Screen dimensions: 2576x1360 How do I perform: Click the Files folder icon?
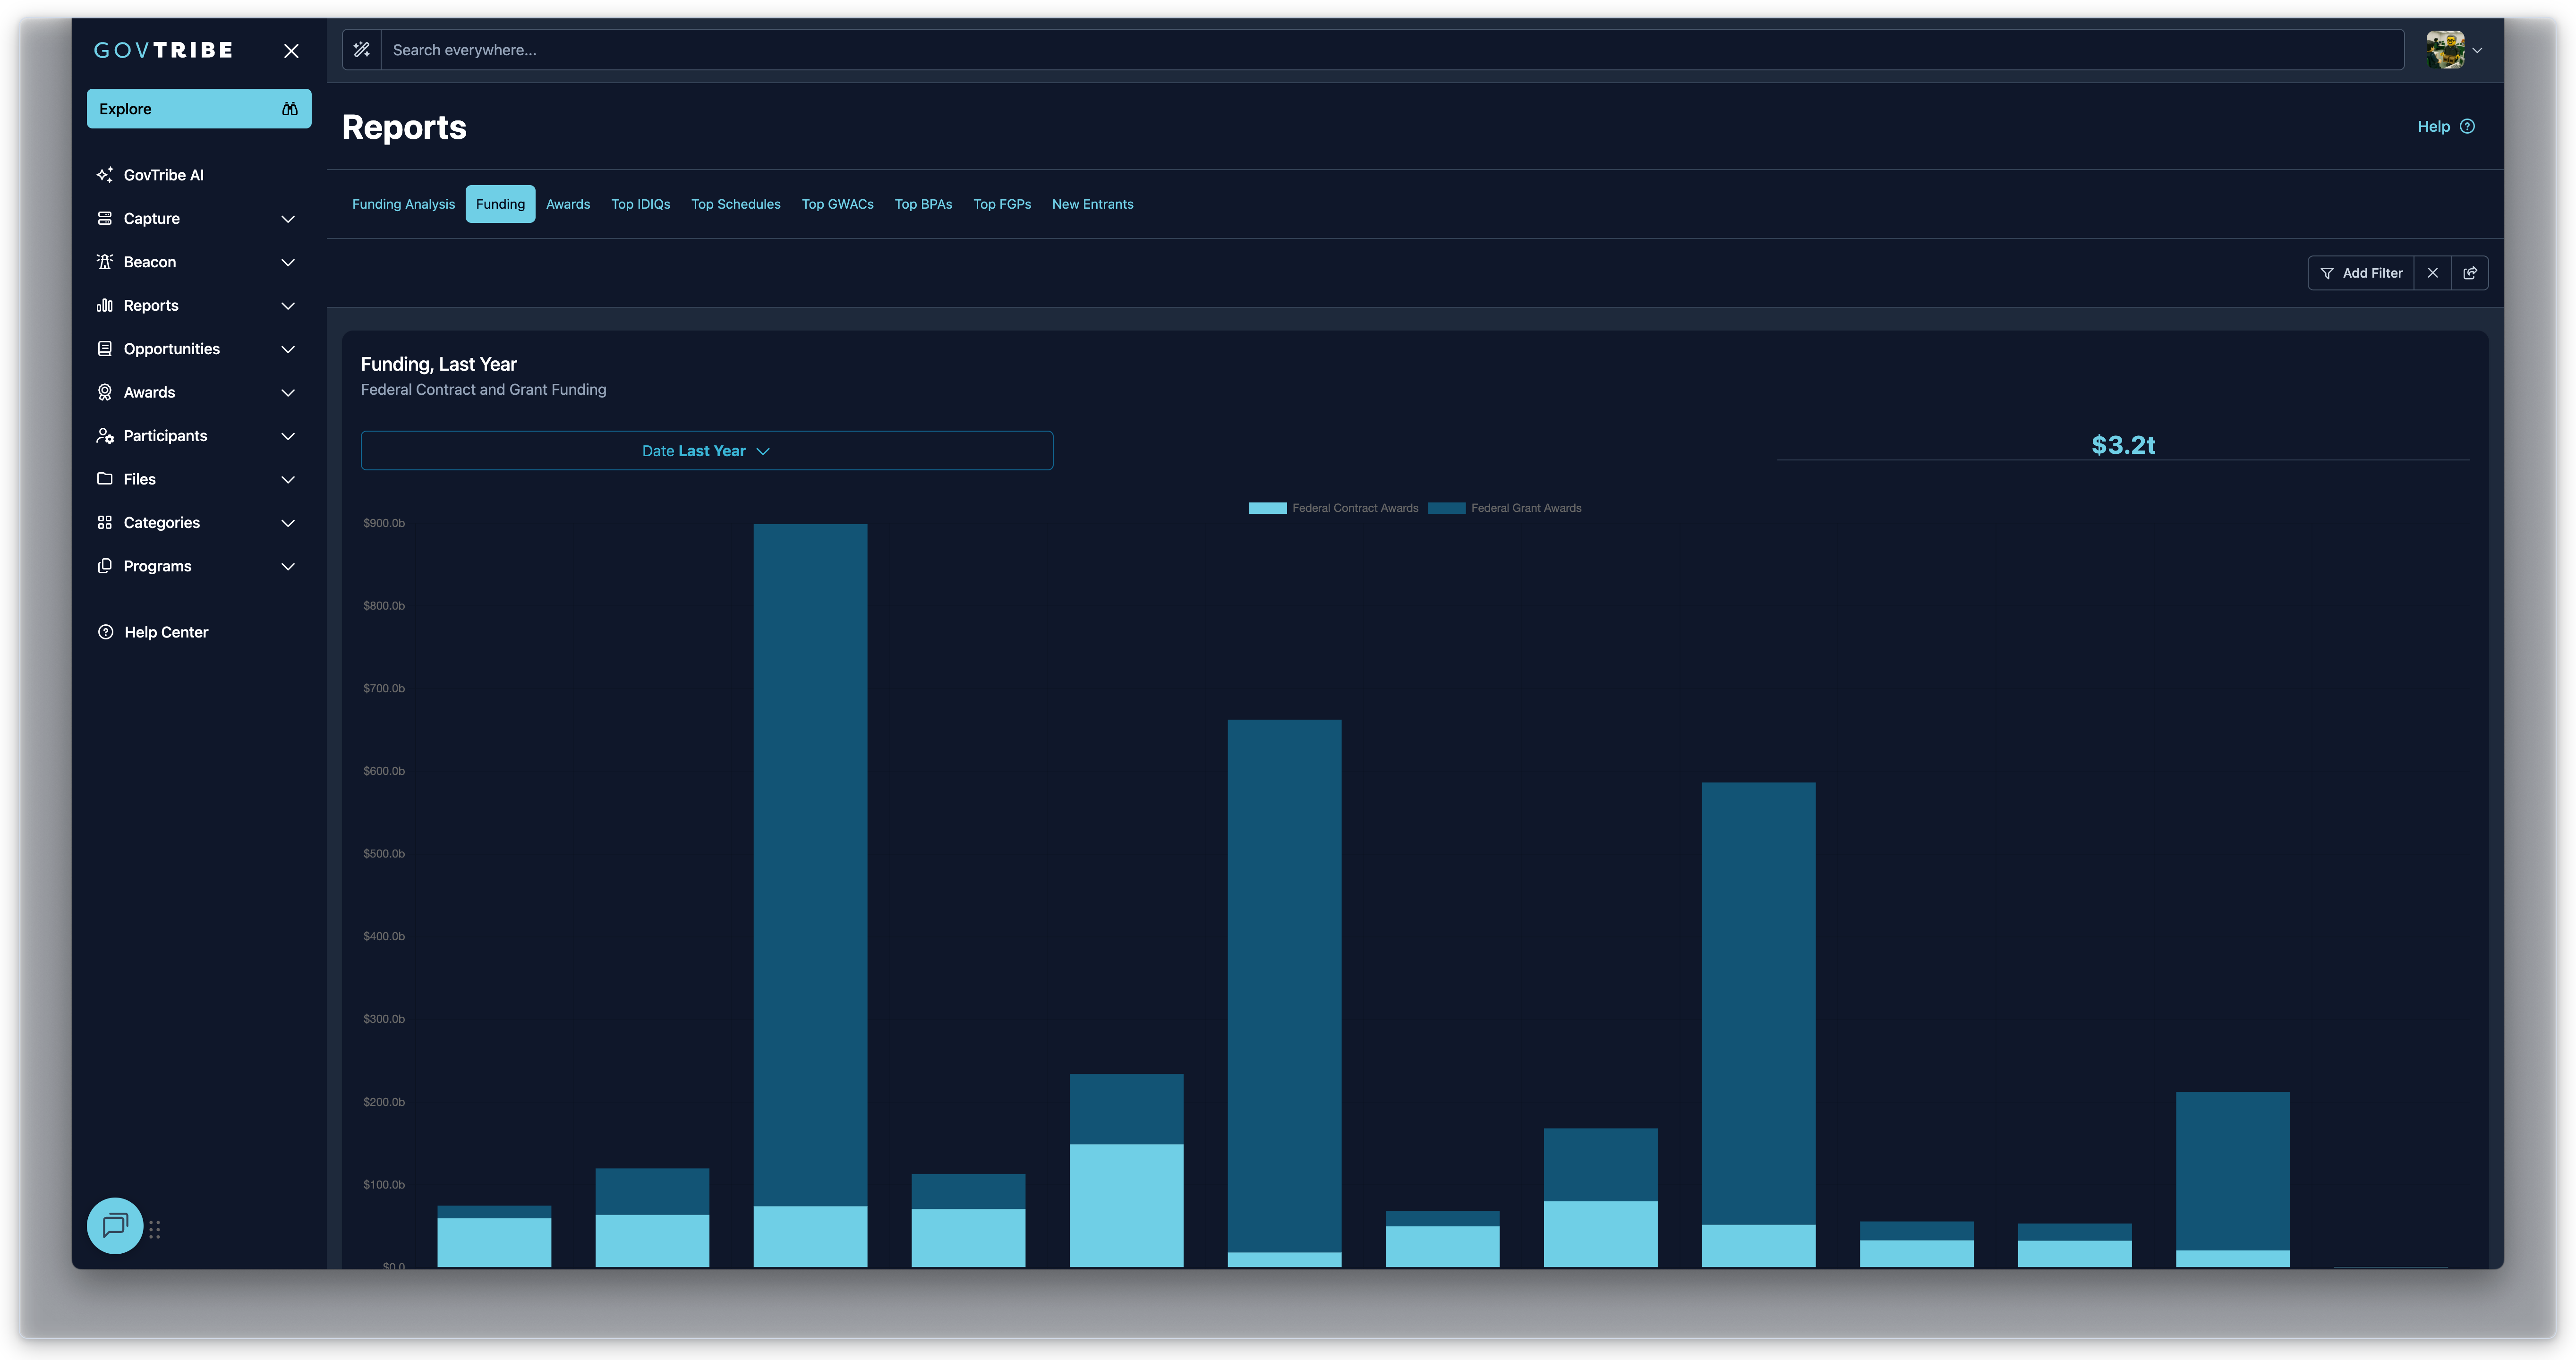click(x=105, y=479)
